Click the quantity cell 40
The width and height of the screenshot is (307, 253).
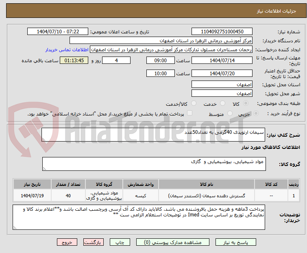[x=68, y=195]
